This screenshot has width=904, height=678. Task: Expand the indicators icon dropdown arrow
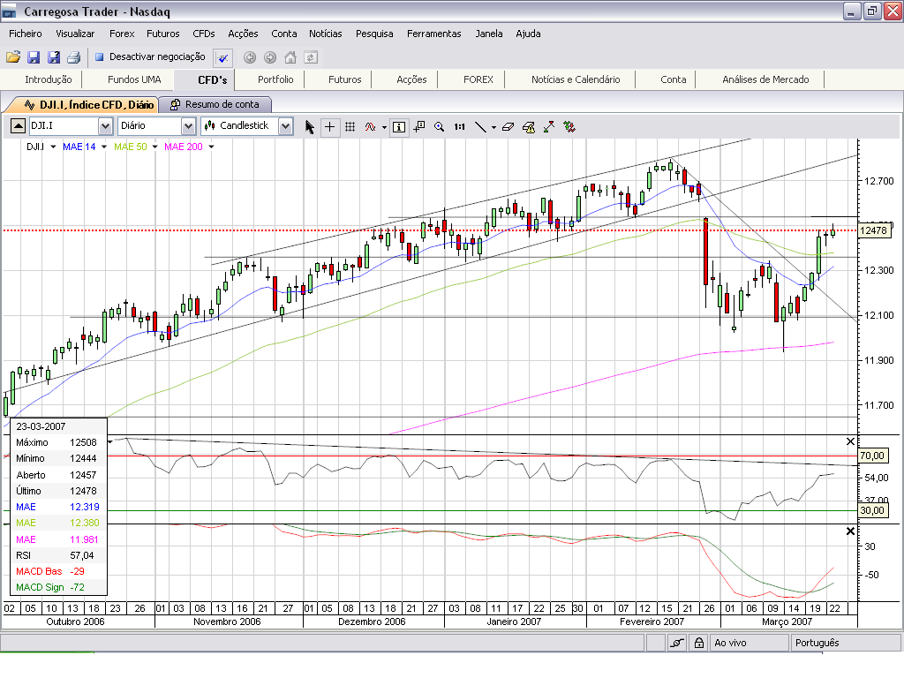(x=384, y=127)
